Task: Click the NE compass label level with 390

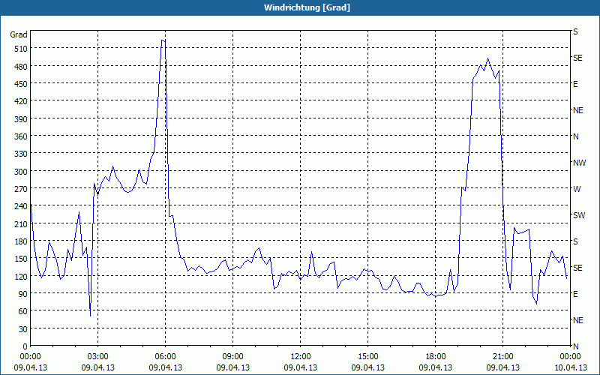Action: point(578,110)
